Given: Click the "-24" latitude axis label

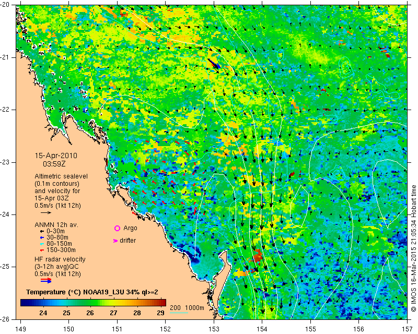Looking at the screenshot, I should pos(5,214).
